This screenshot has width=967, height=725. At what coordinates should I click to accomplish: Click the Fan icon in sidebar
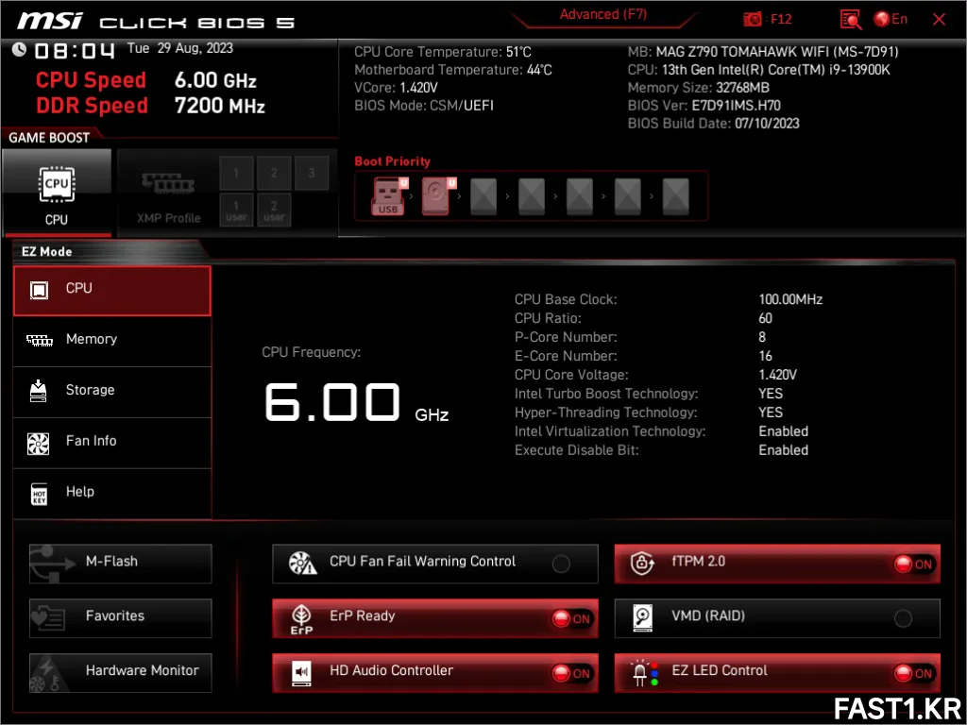(x=38, y=444)
